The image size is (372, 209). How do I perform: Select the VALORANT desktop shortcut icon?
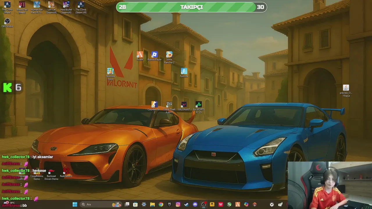184,106
